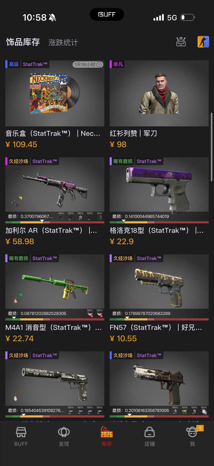Tap the clock icon on 1天16小时 badge

pyautogui.click(x=99, y=65)
